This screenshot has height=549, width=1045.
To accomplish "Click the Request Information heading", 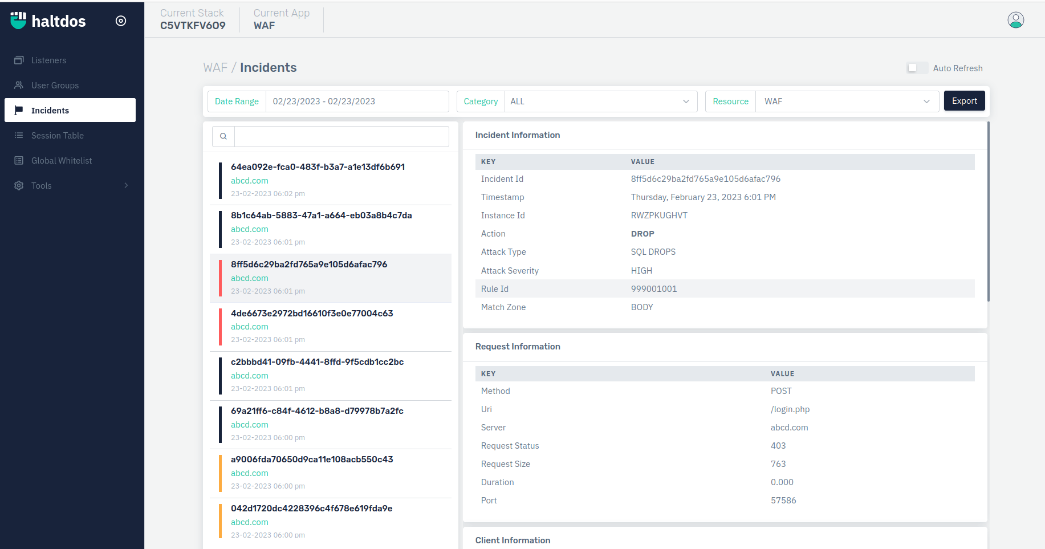I will (x=518, y=347).
